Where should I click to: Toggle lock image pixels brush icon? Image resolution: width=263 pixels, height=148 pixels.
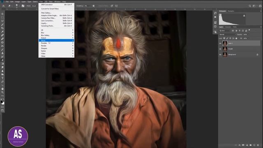tap(227, 38)
